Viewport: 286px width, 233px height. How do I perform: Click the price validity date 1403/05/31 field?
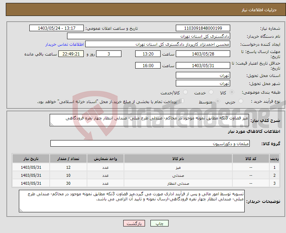pos(203,65)
